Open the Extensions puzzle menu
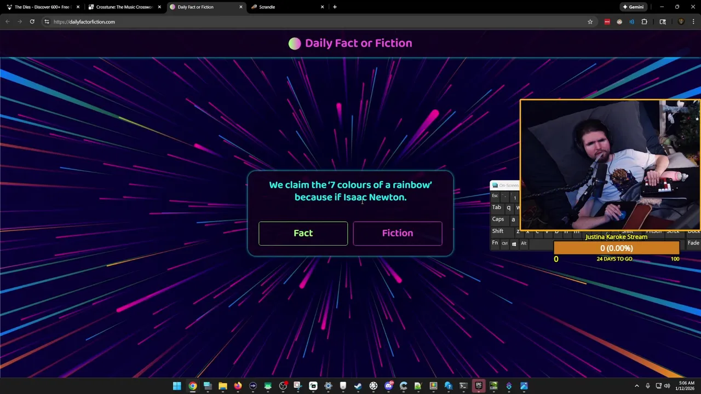Screen dimensions: 701x394 pyautogui.click(x=644, y=22)
